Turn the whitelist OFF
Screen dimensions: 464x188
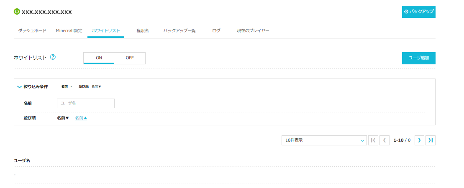(130, 58)
